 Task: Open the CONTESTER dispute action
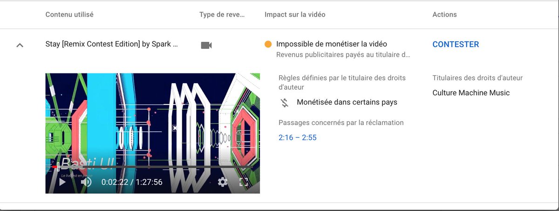coord(456,44)
